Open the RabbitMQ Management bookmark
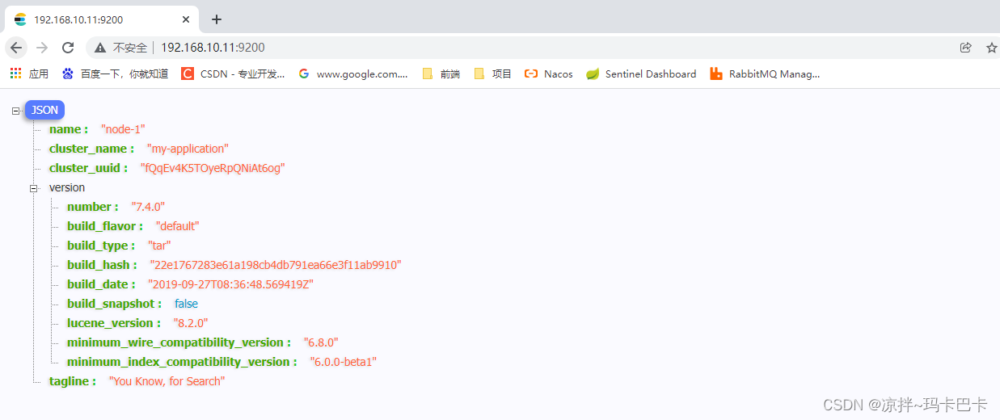Viewport: 1000px width, 420px height. 765,73
